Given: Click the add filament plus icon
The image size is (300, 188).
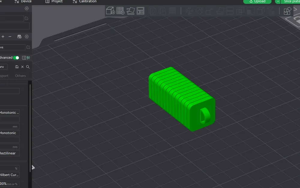Looking at the screenshot, I should tap(3, 37).
